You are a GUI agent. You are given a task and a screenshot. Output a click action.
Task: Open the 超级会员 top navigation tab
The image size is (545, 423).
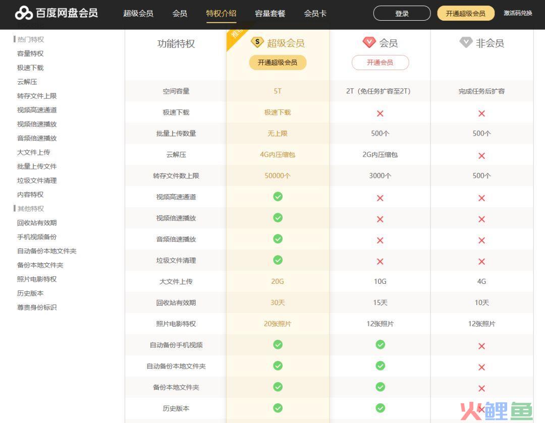tap(138, 14)
